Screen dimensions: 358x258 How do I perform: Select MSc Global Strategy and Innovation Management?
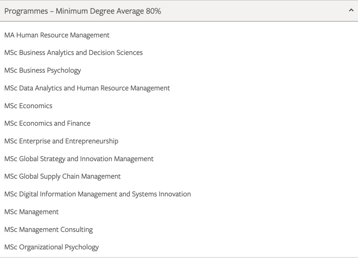pyautogui.click(x=79, y=159)
